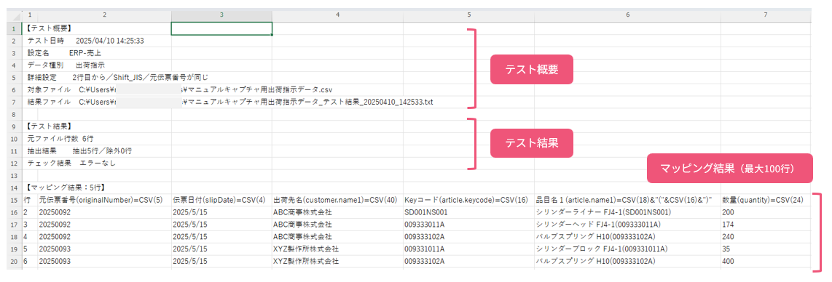The width and height of the screenshot is (832, 282).
Task: Click ABC商事株式会社 in the quantity 200 row
Action: [x=337, y=212]
